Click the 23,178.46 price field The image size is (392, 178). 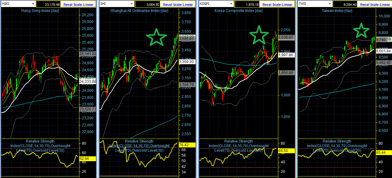tap(48, 4)
